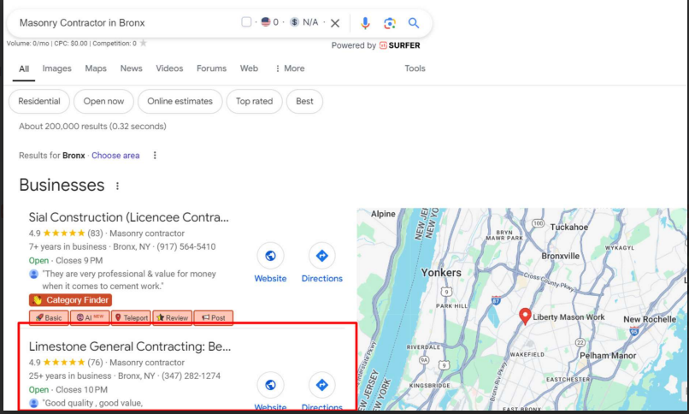Viewport: 689px width, 414px height.
Task: Click Yonkers label on the map
Action: pyautogui.click(x=441, y=273)
